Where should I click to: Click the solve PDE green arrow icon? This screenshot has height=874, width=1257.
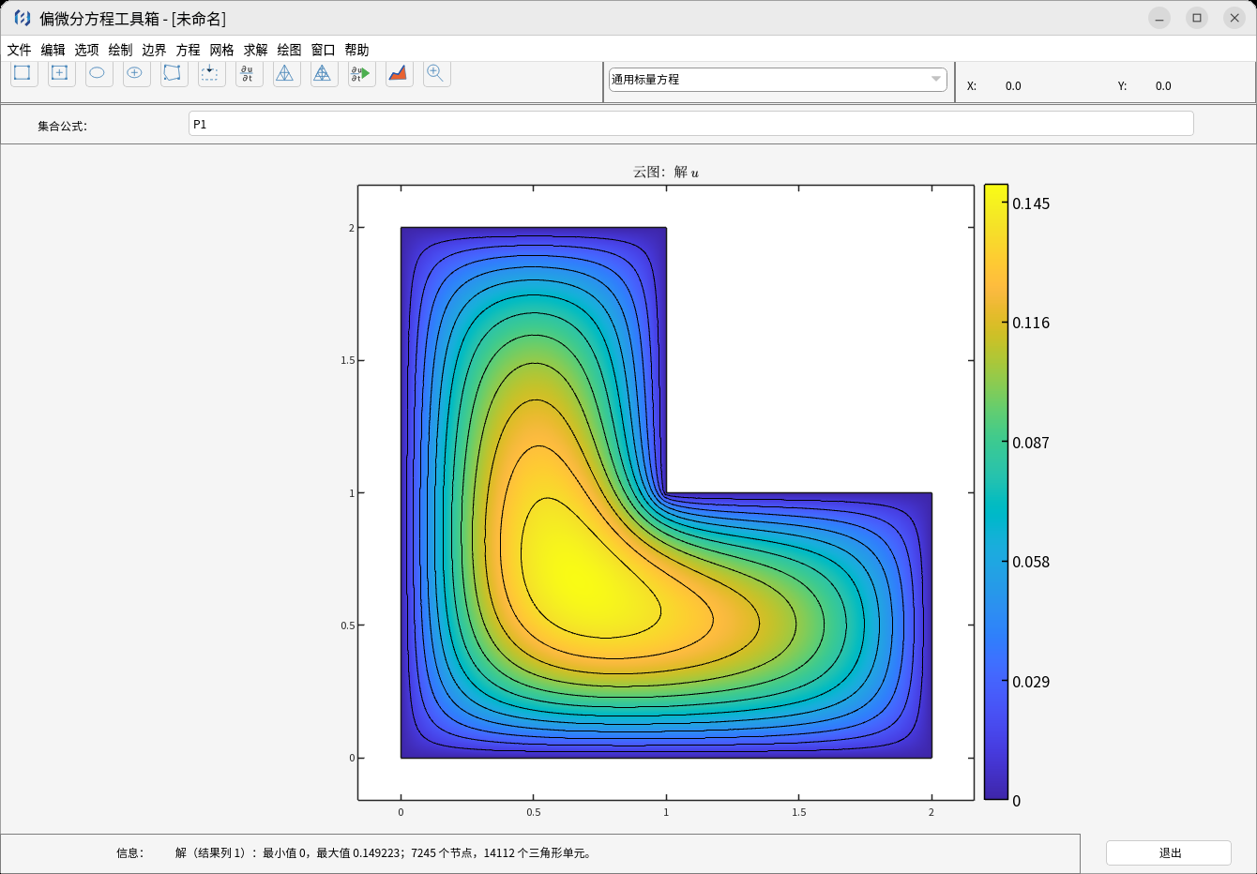click(361, 73)
